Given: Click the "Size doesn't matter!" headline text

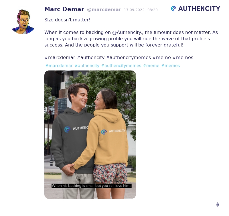Looking at the screenshot, I should pyautogui.click(x=67, y=20).
